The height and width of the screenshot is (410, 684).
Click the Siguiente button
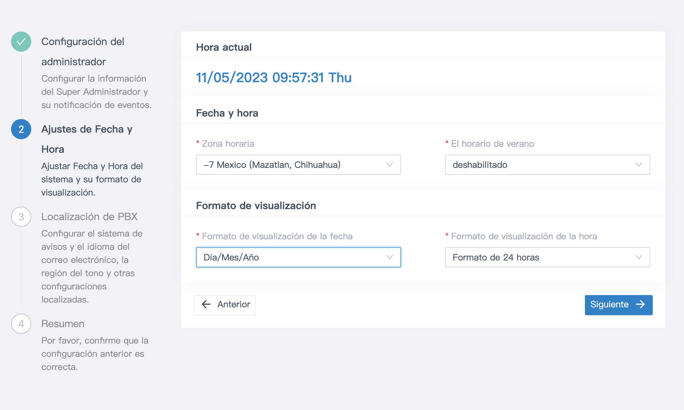(619, 305)
